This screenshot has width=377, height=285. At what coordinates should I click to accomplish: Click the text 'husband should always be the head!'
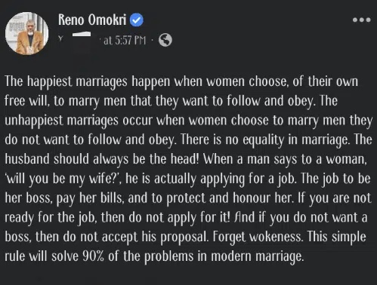pyautogui.click(x=102, y=159)
